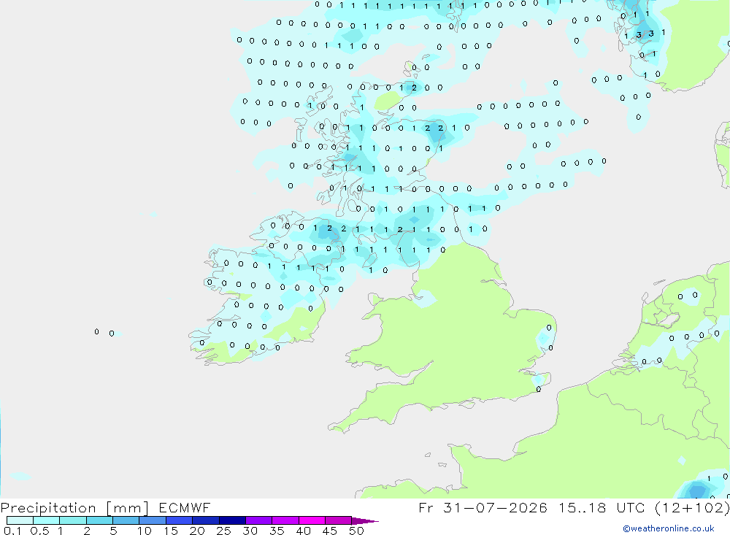Select the 1–2 mm legend color box
730x535 pixels.
pyautogui.click(x=73, y=520)
